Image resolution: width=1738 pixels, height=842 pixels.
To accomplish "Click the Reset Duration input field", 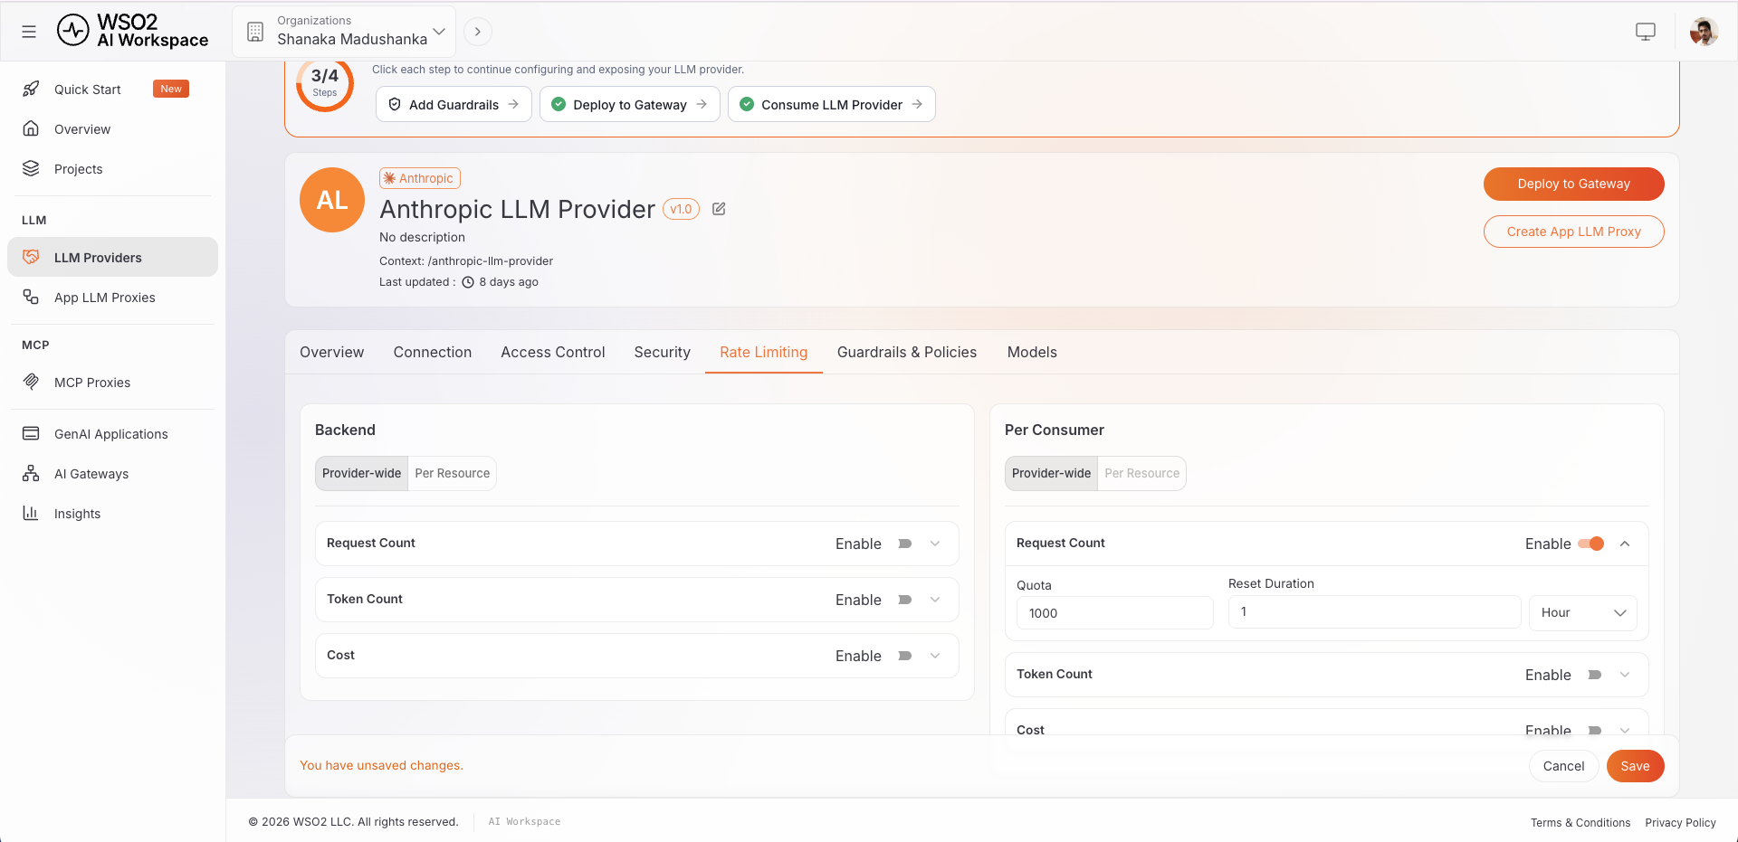I will (1374, 611).
